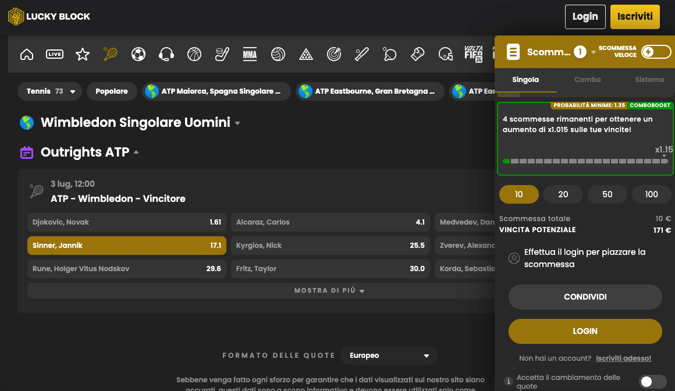The width and height of the screenshot is (675, 391).
Task: Click the Iscriviti signup button
Action: pyautogui.click(x=635, y=17)
